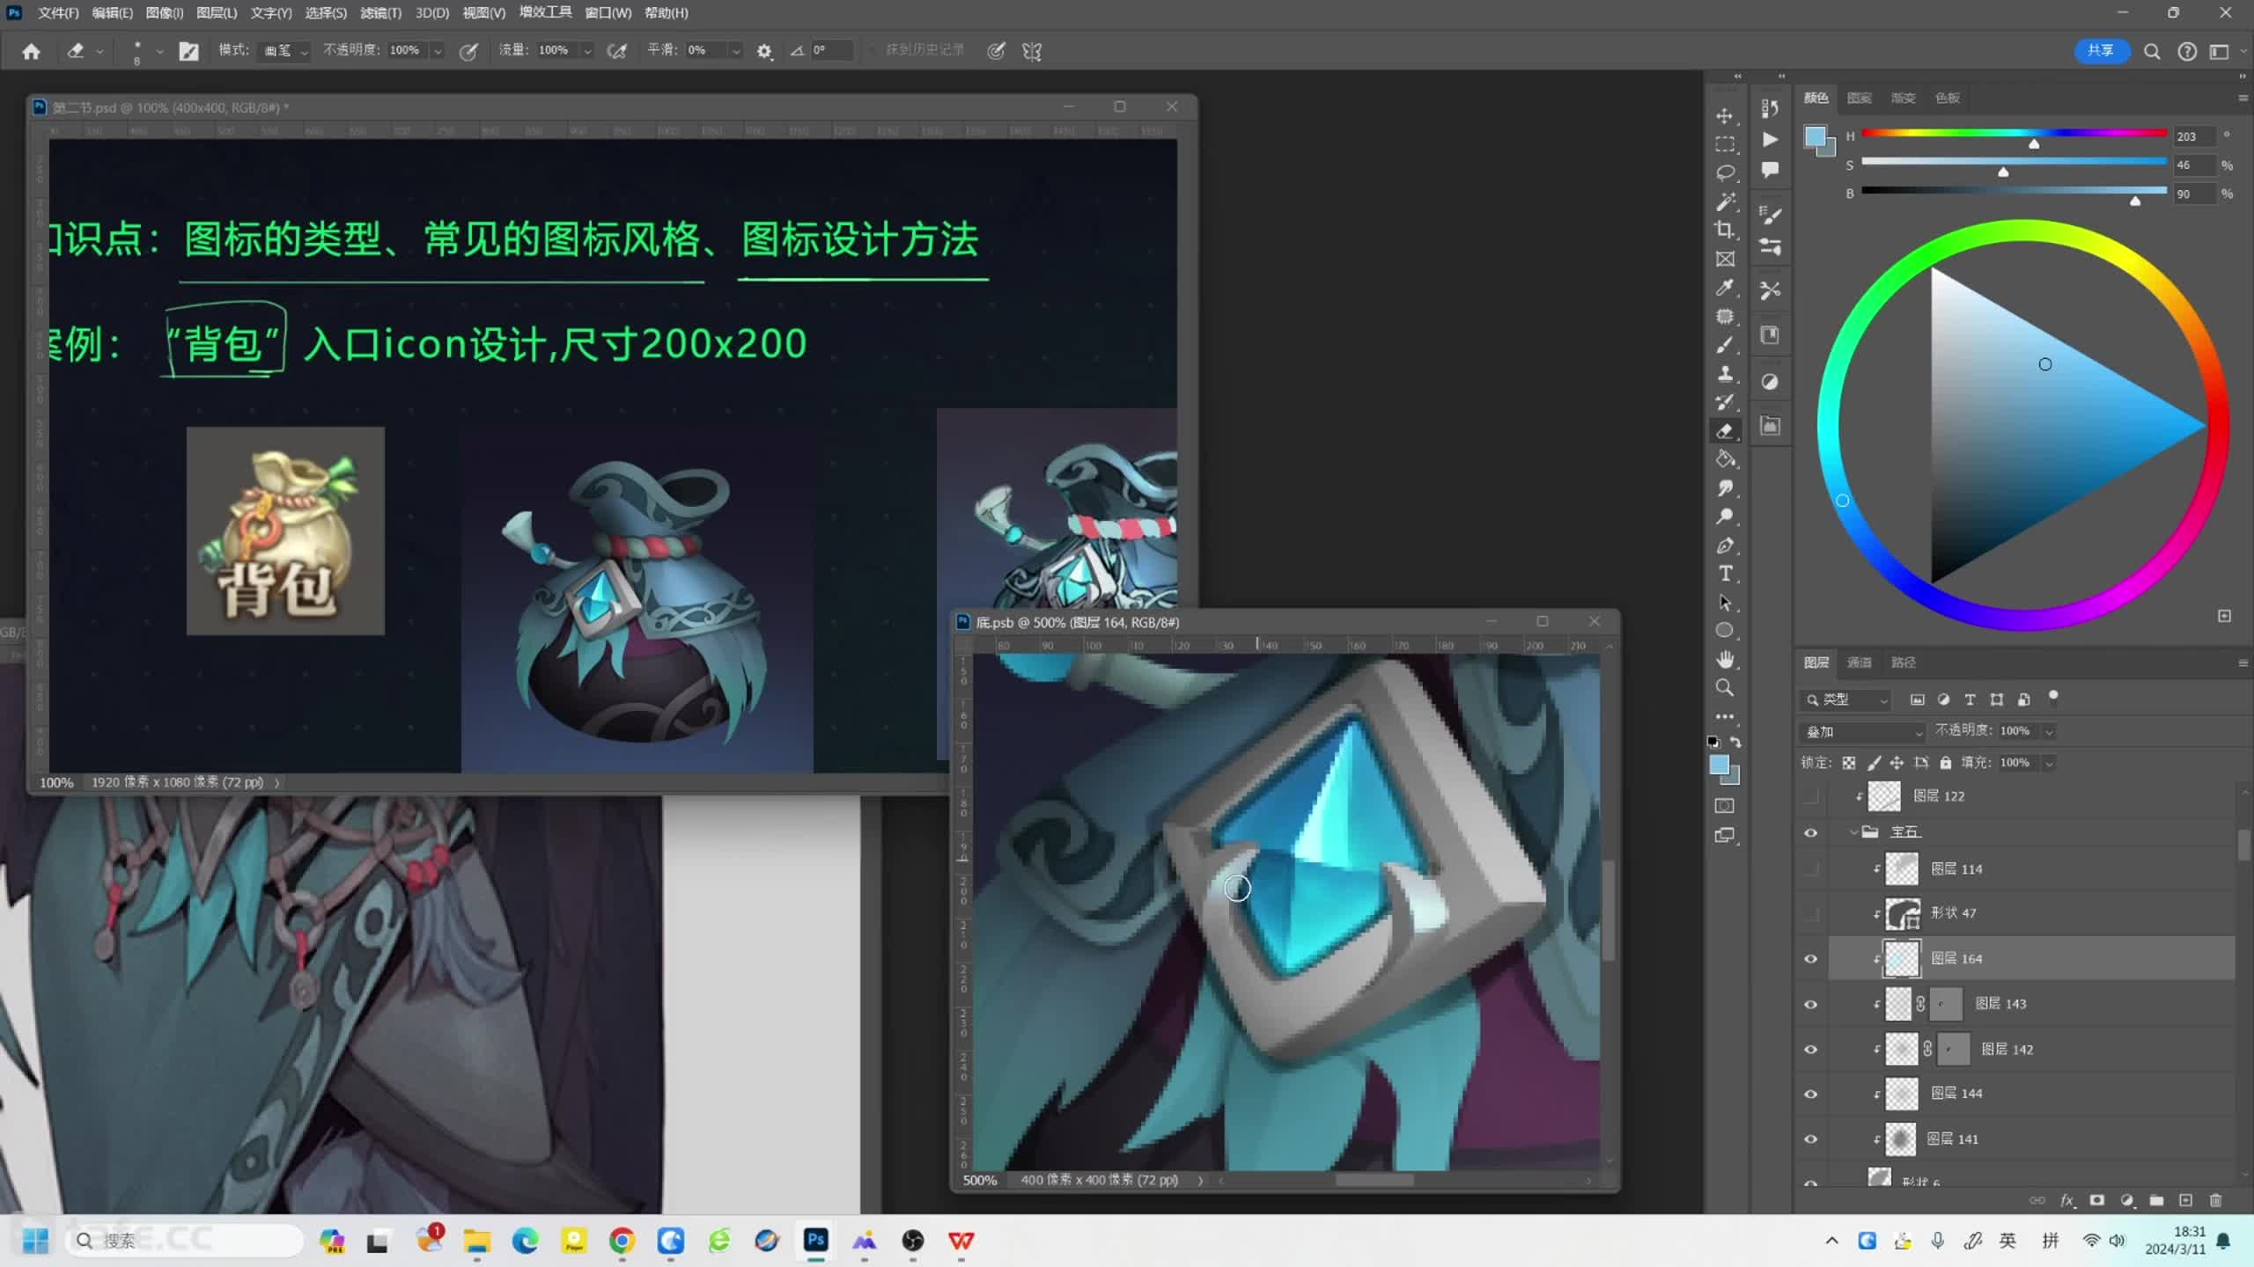Open Photoshop search magnifier icon

[x=2152, y=51]
